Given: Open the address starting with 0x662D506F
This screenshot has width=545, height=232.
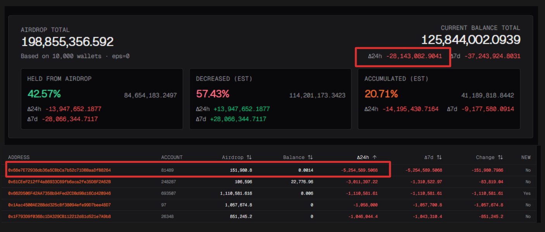Looking at the screenshot, I should [59, 193].
